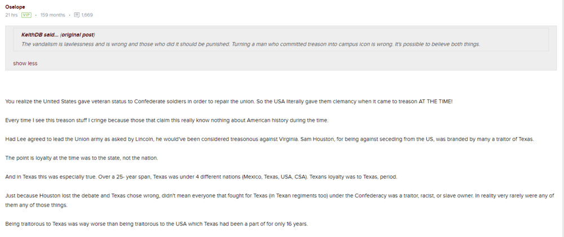
Task: Click the 21 hrs timestamp
Action: tap(11, 15)
